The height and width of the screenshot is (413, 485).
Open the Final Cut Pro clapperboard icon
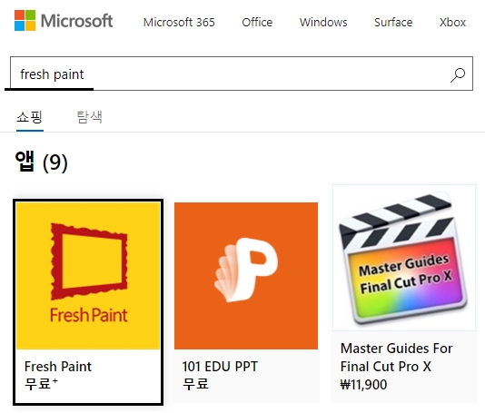(x=404, y=258)
